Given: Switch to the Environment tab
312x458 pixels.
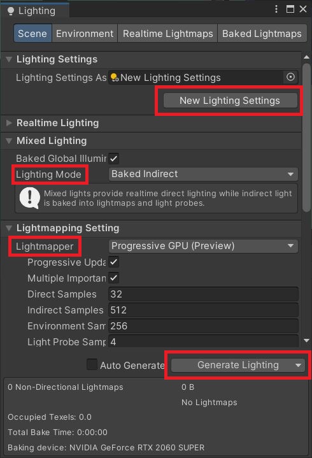Looking at the screenshot, I should tap(85, 34).
